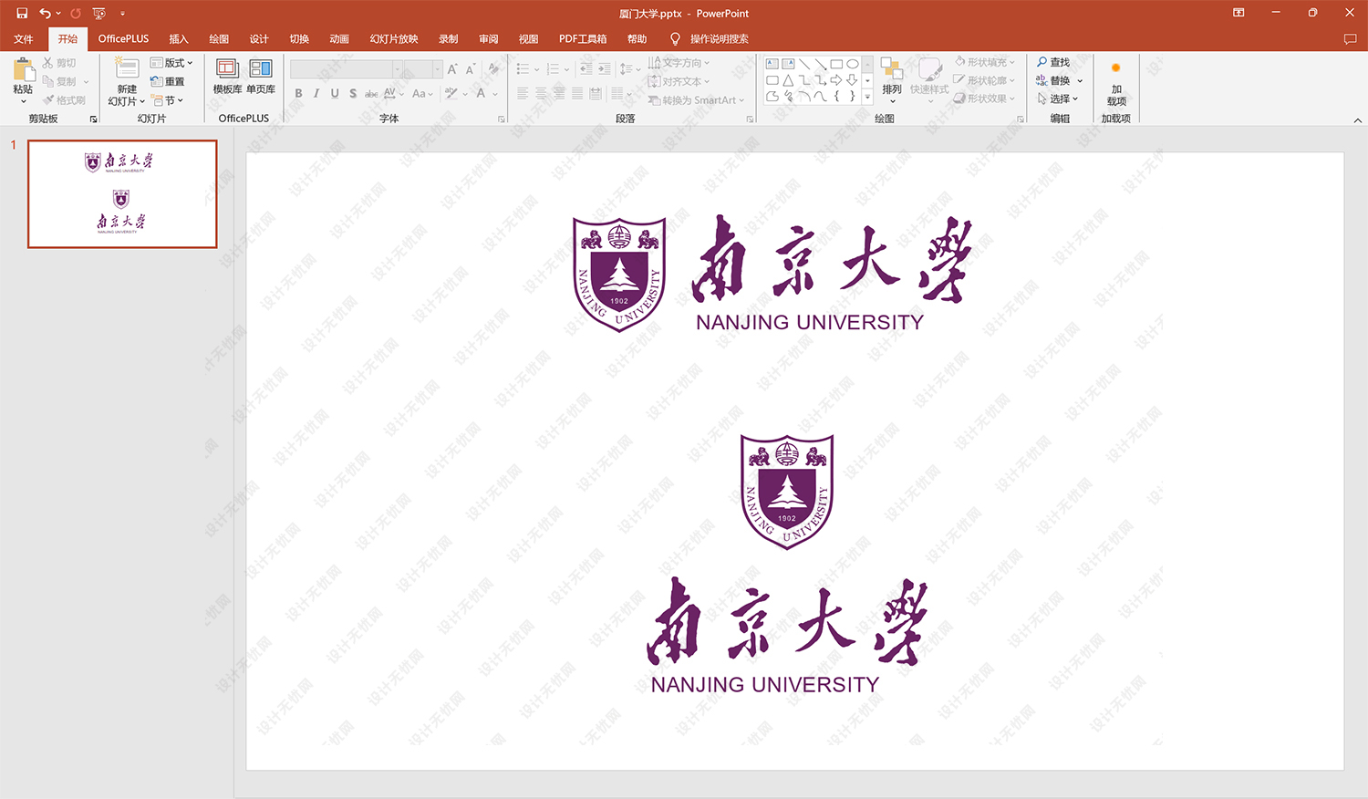Image resolution: width=1368 pixels, height=799 pixels.
Task: Increase font size with the larger A icon
Action: 452,69
